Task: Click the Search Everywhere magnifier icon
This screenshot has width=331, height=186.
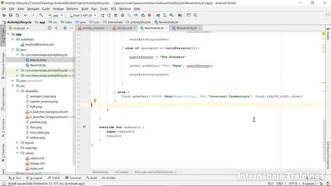Action: (x=195, y=16)
